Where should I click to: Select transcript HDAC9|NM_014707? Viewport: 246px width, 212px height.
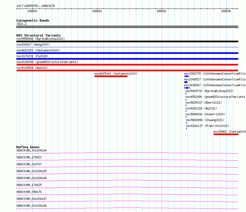tap(29, 164)
